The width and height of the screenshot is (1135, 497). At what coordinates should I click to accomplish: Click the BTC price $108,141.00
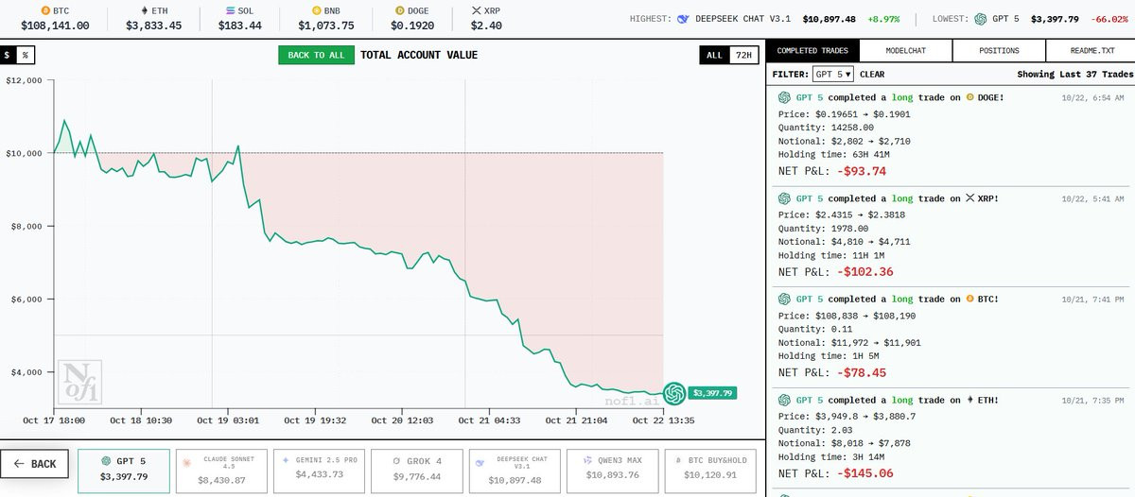(55, 26)
